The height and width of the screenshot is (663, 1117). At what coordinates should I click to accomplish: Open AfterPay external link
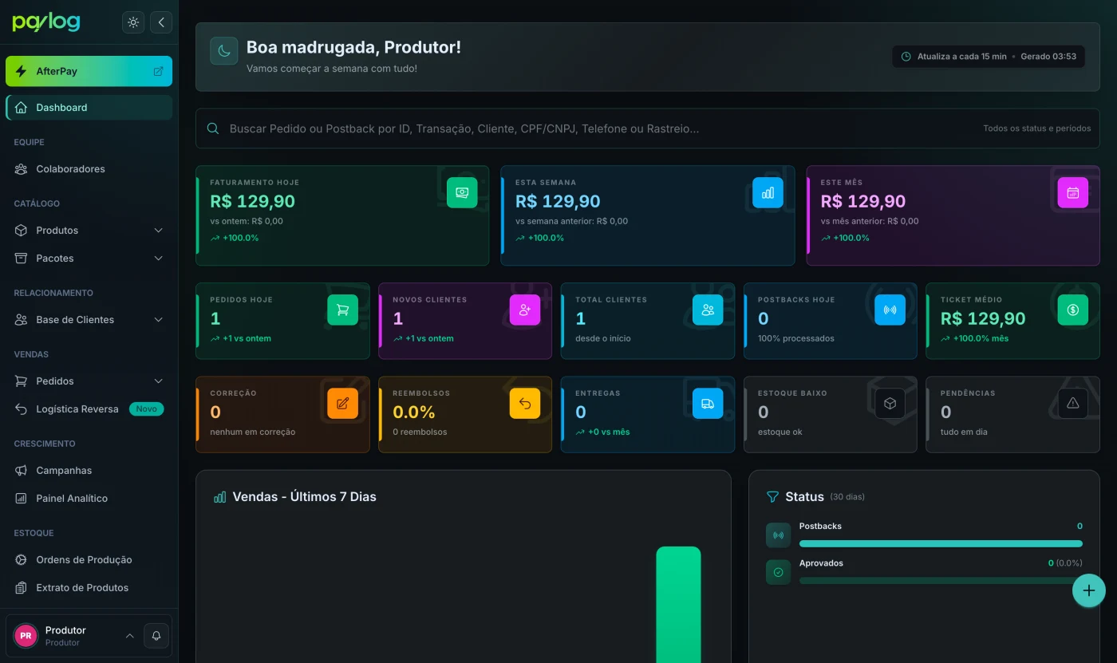pos(89,71)
